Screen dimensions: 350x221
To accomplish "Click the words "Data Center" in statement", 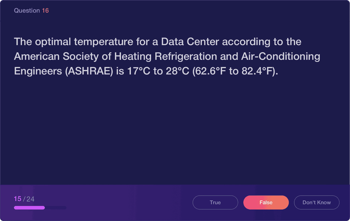I will click(190, 42).
